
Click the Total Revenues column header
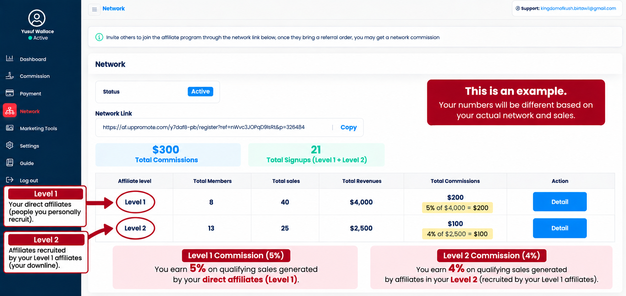pos(362,181)
